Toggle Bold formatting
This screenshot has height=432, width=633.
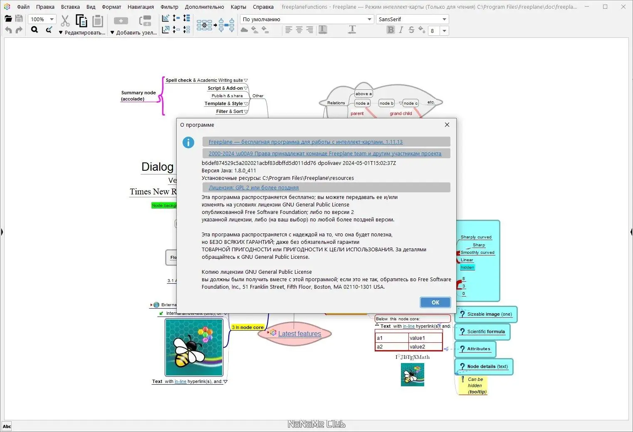pyautogui.click(x=391, y=30)
